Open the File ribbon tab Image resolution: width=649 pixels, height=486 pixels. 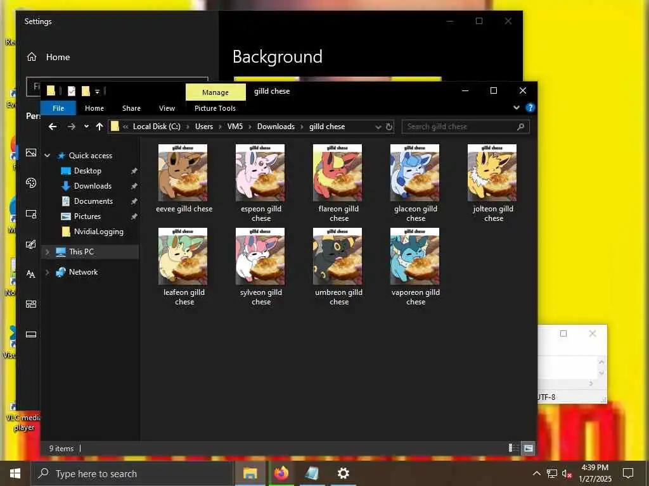pos(58,108)
